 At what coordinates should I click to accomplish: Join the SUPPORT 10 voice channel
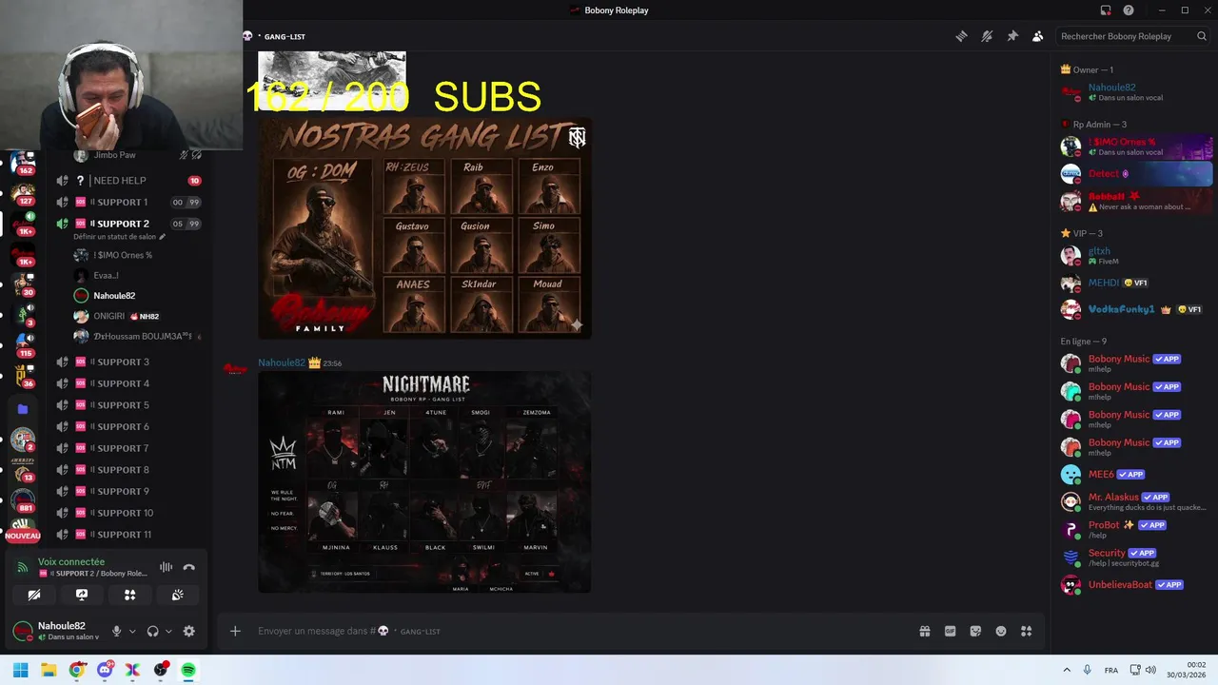(x=128, y=513)
